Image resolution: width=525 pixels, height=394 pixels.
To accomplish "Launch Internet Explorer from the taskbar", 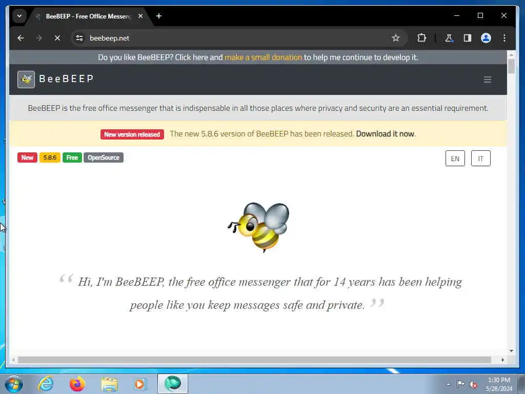I will 46,384.
